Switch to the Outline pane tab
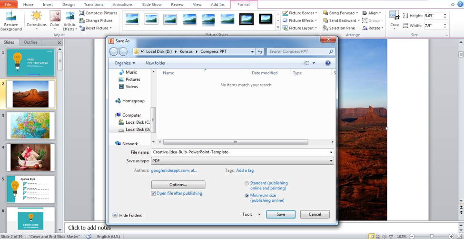The height and width of the screenshot is (239, 464). coord(30,42)
